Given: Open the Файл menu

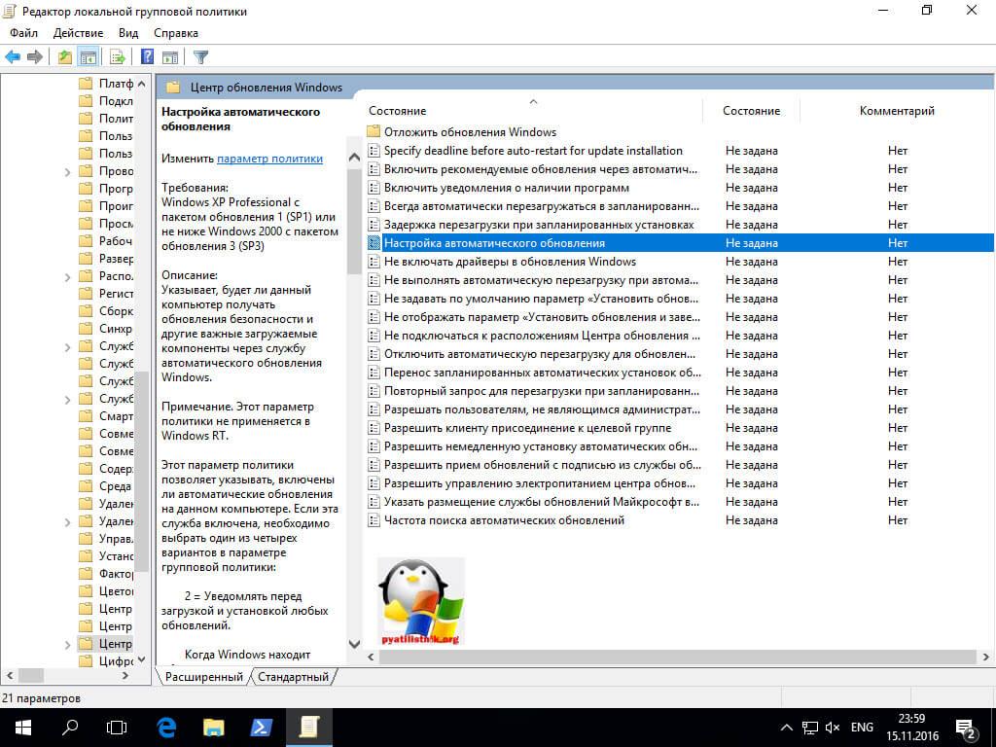Looking at the screenshot, I should [x=23, y=33].
